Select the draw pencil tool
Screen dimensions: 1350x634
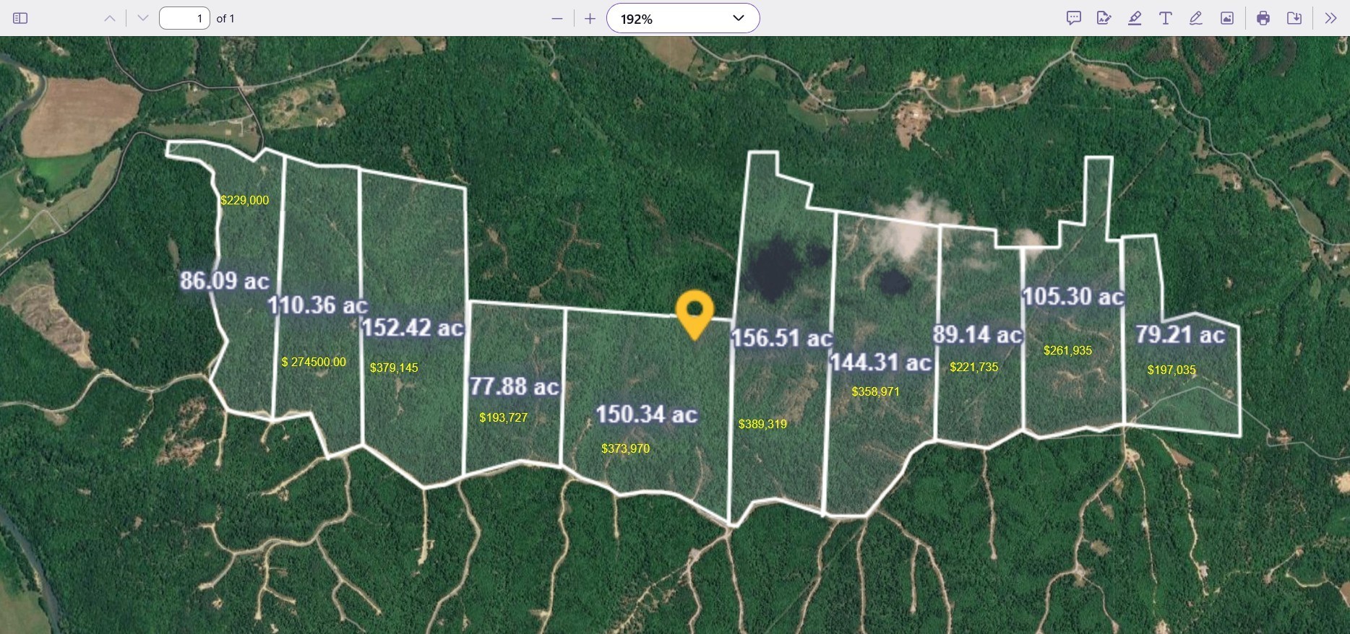click(1196, 18)
